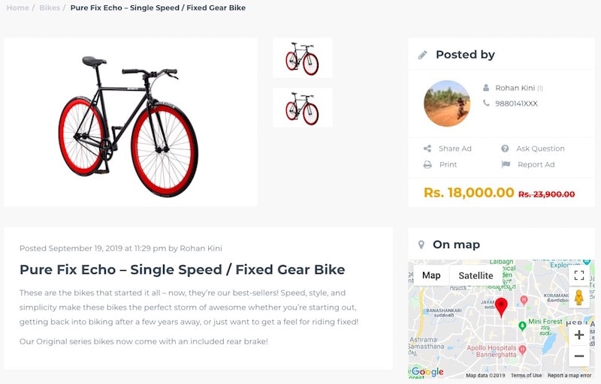Reveal the phone number 9880141XXX

pyautogui.click(x=516, y=103)
